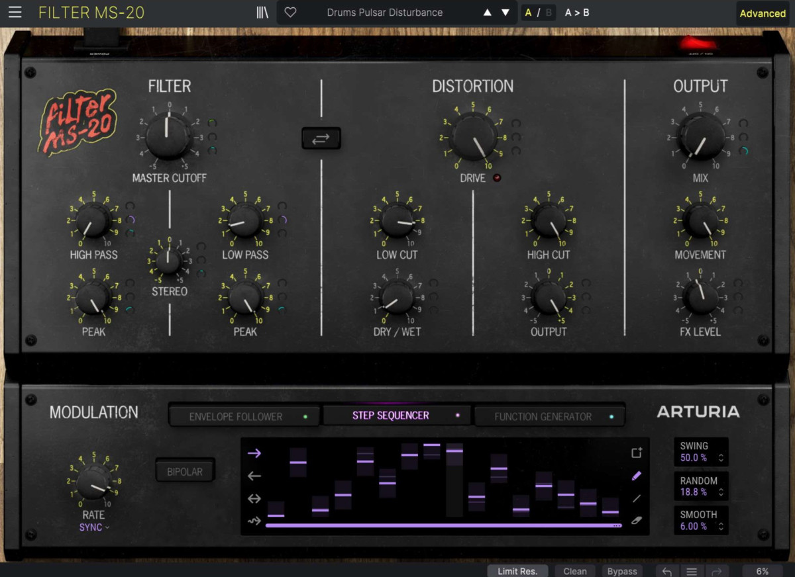Screen dimensions: 795x577
Task: Open preset name Drums Pulsar Disturbance
Action: [385, 13]
